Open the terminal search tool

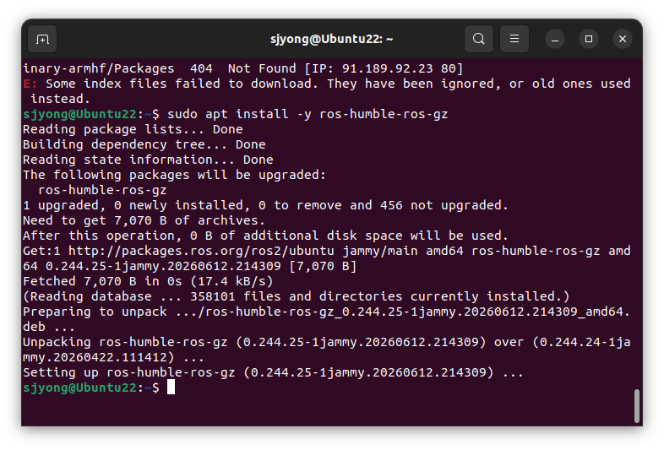478,39
